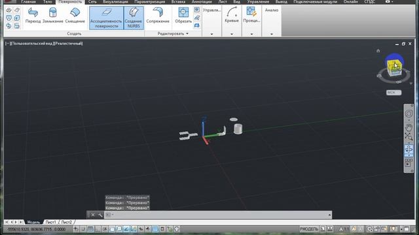419x235 pixels.
Task: Select the Смещение (Offset) surface tool
Action: coord(75,15)
